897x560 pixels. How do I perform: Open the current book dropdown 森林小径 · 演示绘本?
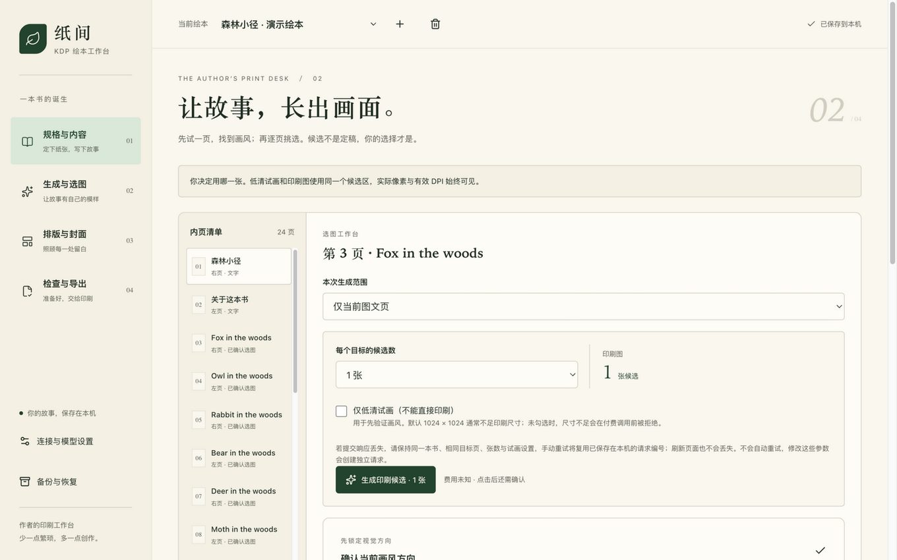click(x=299, y=24)
